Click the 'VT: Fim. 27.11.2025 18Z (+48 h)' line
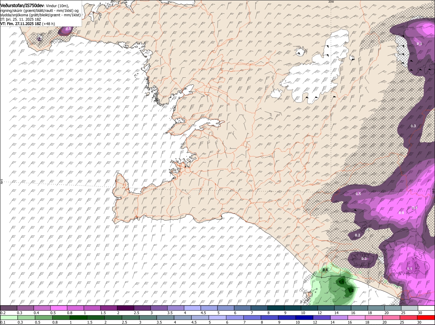Viewport: 435px width, 325px height. coord(28,24)
